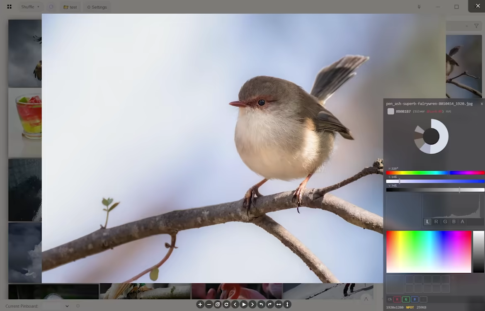The width and height of the screenshot is (485, 311).
Task: Open Settings
Action: (x=97, y=7)
